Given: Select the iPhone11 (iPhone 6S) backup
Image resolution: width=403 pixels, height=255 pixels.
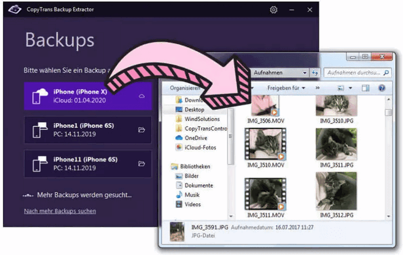Looking at the screenshot, I should click(88, 163).
